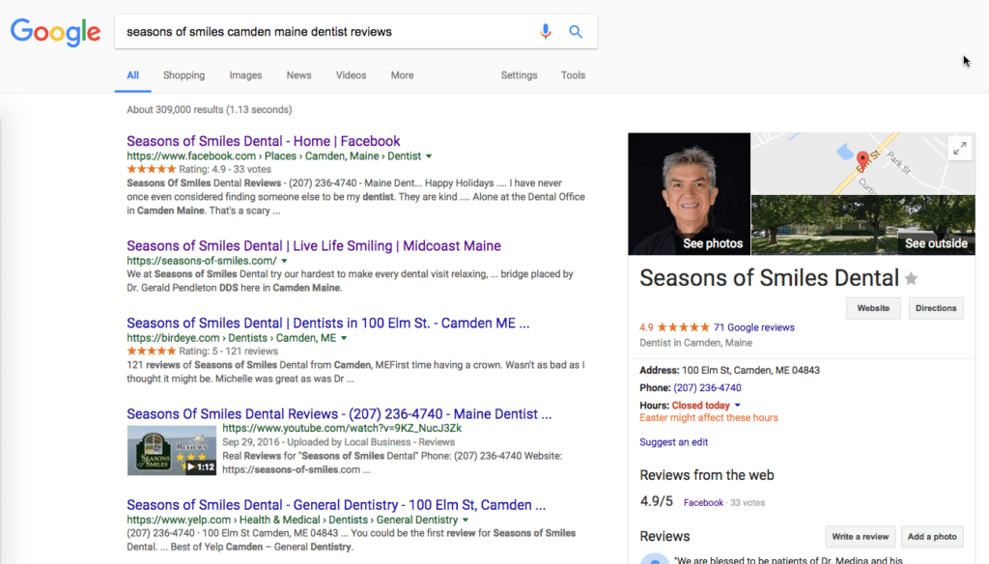Click the Website button
989x564 pixels.
coord(873,308)
